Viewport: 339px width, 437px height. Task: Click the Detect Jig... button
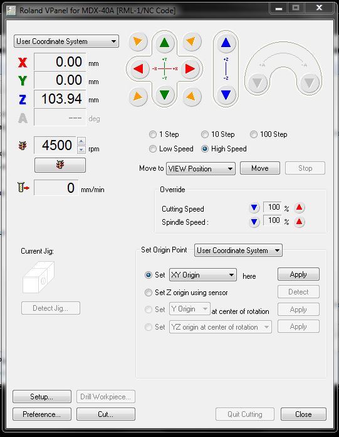pyautogui.click(x=51, y=308)
